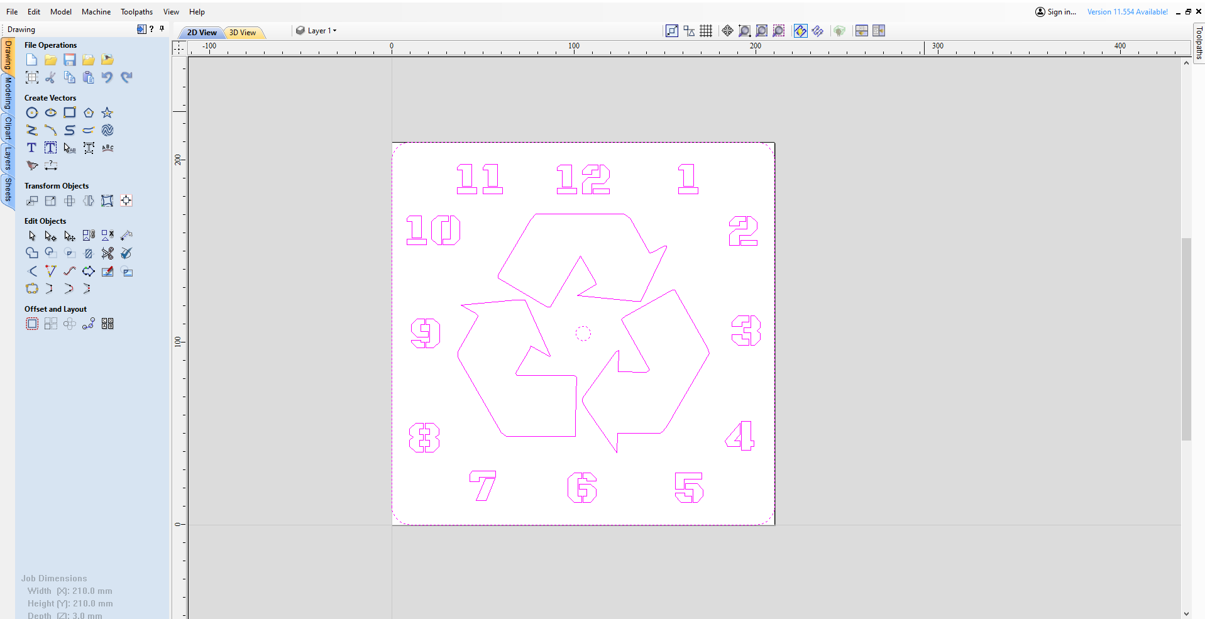Tile 2D and 3D views horizontally
1205x619 pixels.
862,31
